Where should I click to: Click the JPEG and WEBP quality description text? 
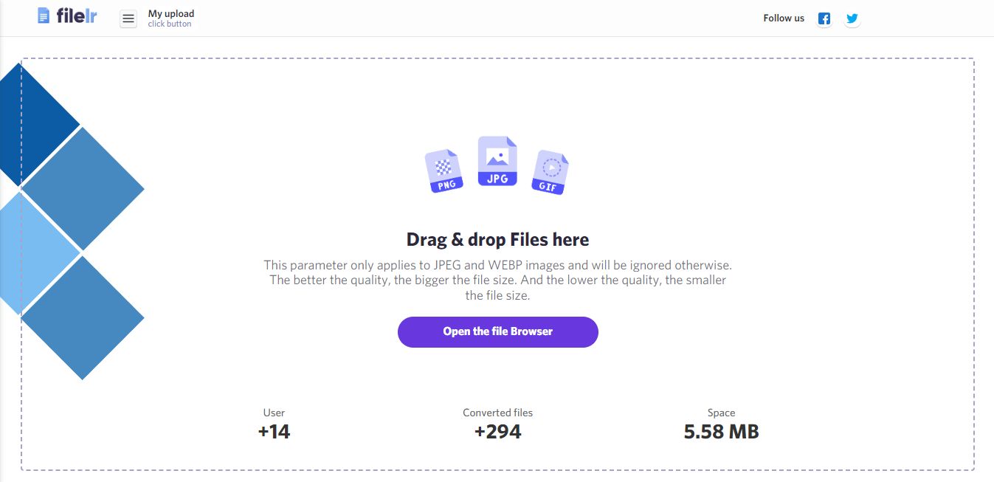pyautogui.click(x=498, y=280)
